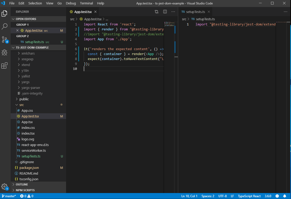Open the Manage gear icon
This screenshot has width=291, height=199.
5,187
